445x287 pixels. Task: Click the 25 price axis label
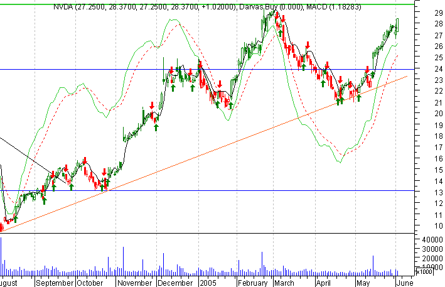click(x=439, y=58)
